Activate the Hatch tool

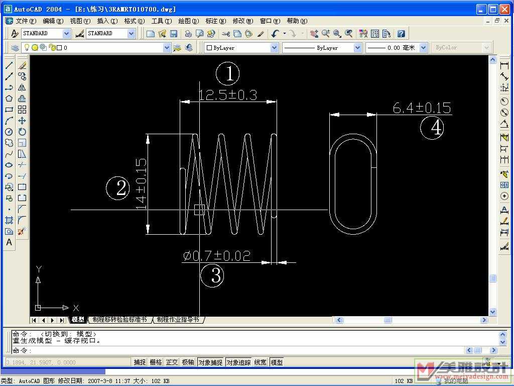[9, 220]
